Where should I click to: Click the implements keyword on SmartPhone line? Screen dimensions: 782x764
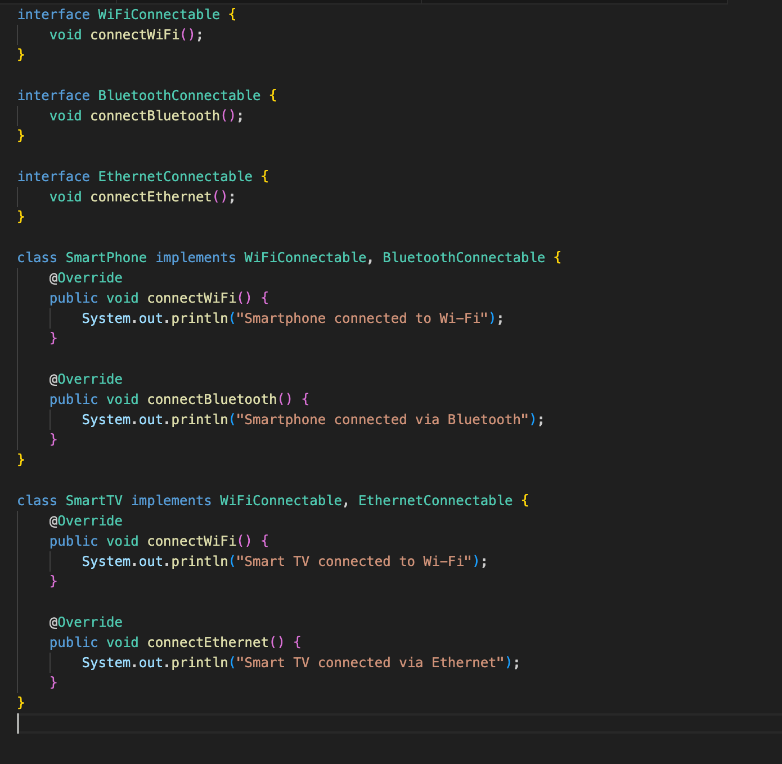[195, 258]
